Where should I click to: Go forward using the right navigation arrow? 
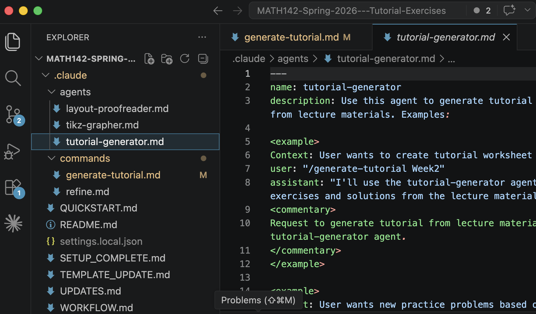tap(238, 11)
